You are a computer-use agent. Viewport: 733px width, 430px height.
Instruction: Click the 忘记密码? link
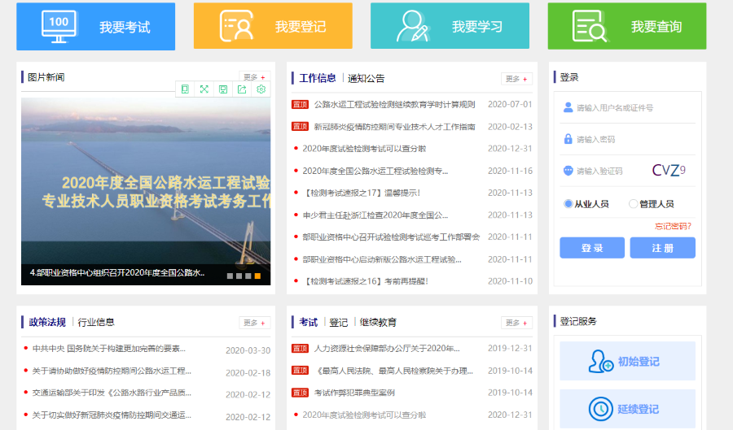673,226
